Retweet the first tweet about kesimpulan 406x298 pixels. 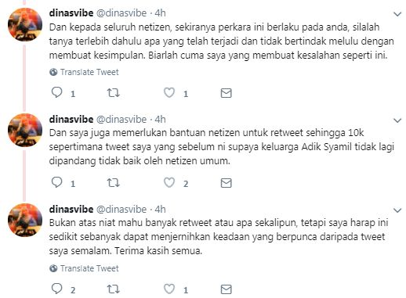pos(114,93)
